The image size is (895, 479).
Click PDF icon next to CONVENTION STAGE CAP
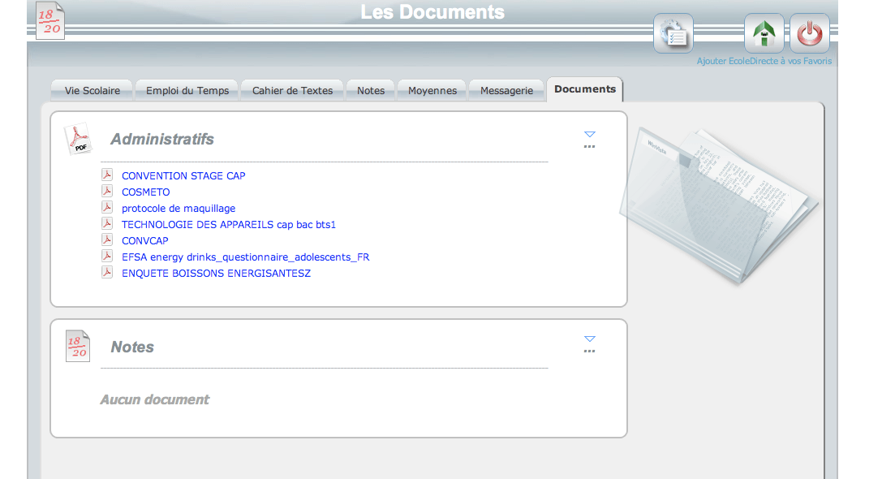pos(106,175)
